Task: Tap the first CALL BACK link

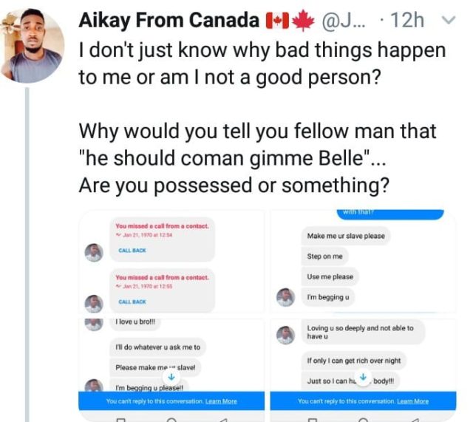Action: tap(132, 251)
